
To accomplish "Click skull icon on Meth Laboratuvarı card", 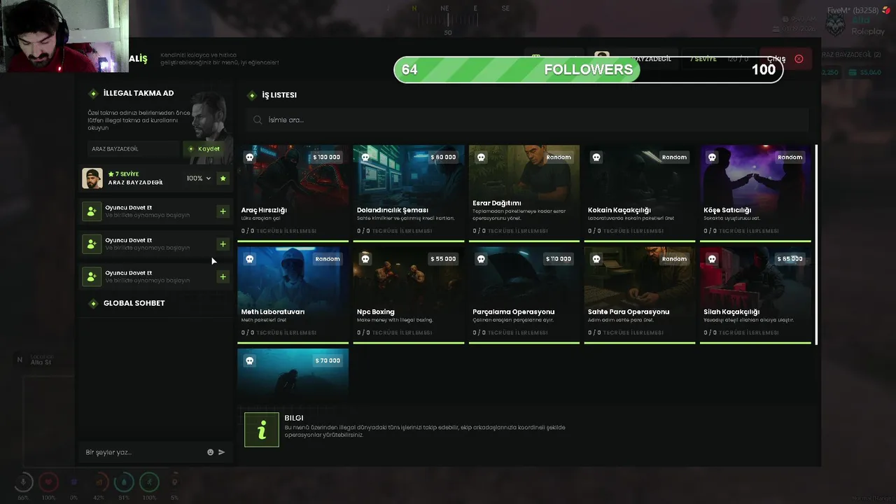I will tap(249, 259).
